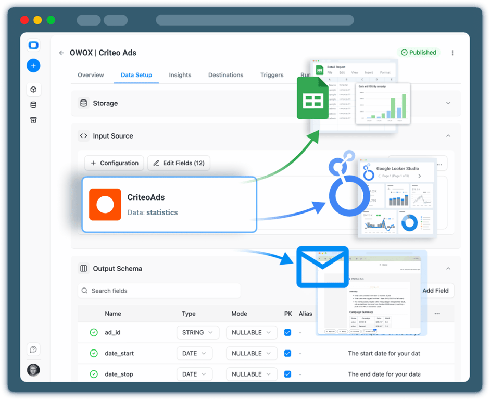
Task: Open the database storage icon in sidebar
Action: click(33, 105)
